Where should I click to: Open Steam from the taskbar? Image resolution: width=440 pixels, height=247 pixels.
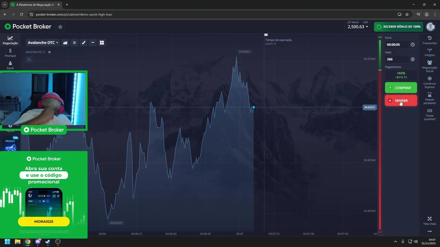coord(48,242)
